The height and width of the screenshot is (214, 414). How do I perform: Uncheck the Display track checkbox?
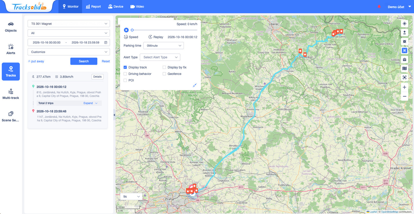[x=125, y=67]
